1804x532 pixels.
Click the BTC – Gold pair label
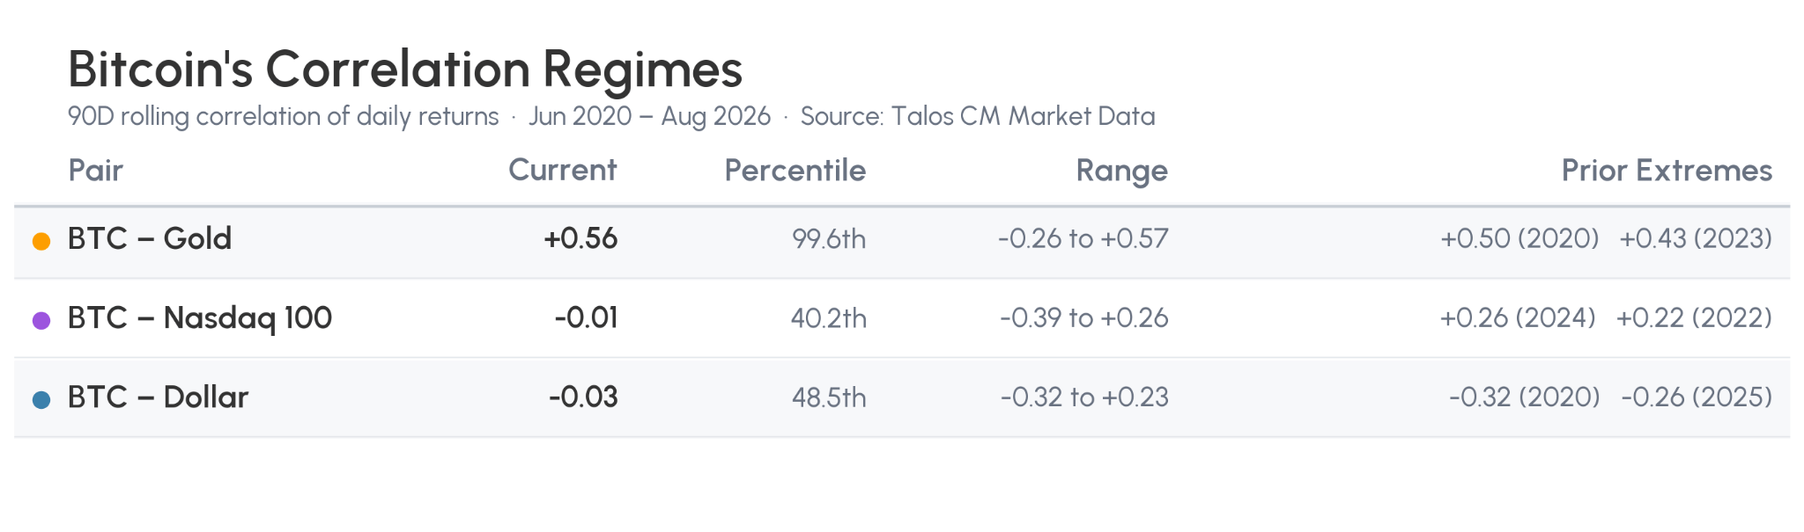(x=150, y=238)
